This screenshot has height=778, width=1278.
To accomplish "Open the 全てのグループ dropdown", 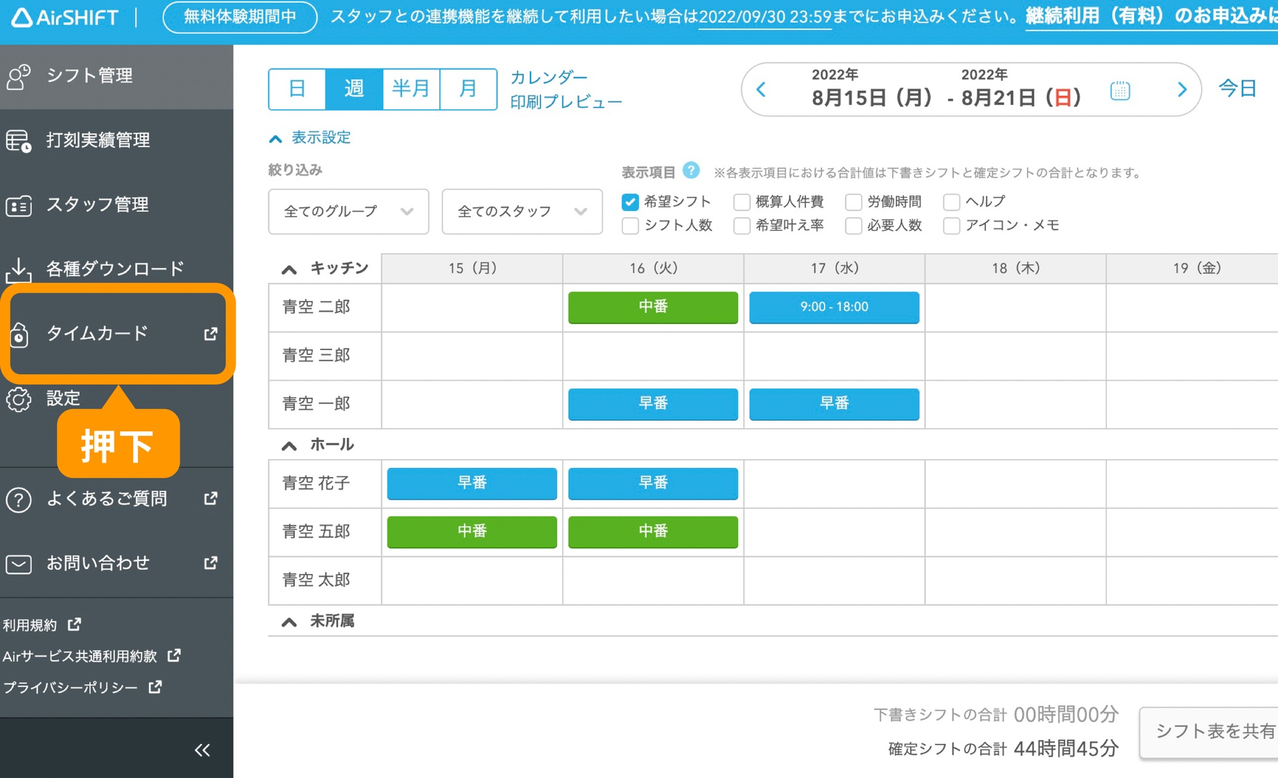I will [x=348, y=212].
